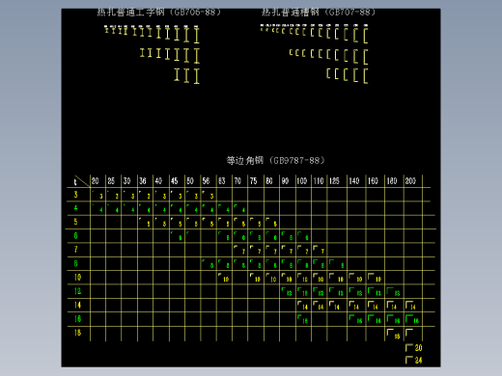Select column header 100 in angle table
This screenshot has width=502, height=376.
click(302, 181)
